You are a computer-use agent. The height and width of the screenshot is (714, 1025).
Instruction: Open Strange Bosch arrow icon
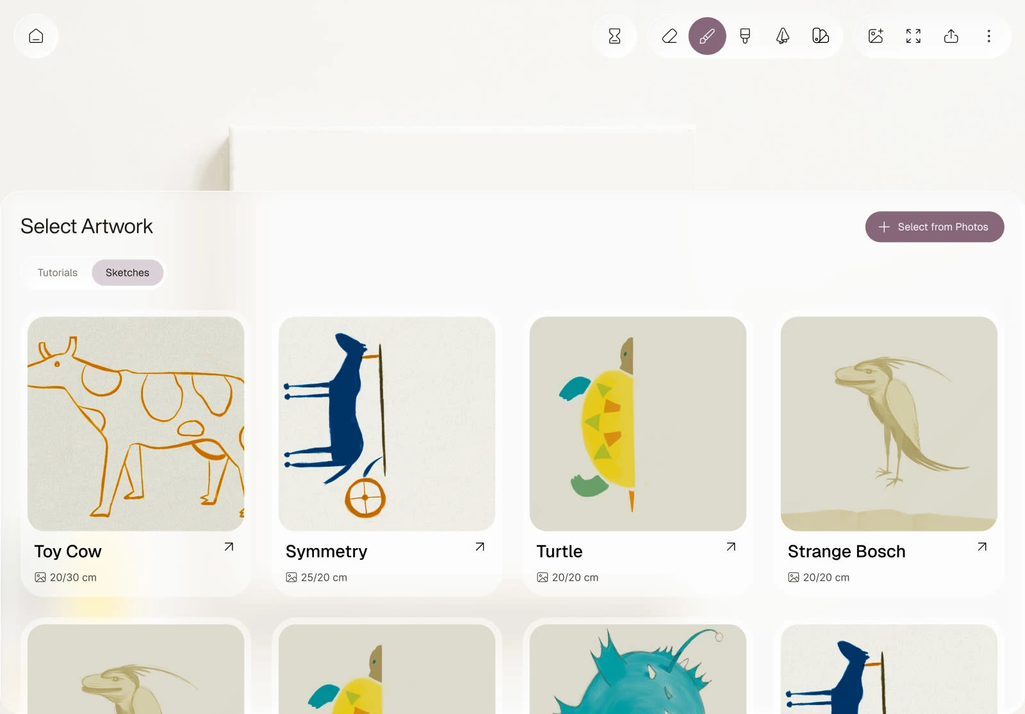pyautogui.click(x=982, y=547)
